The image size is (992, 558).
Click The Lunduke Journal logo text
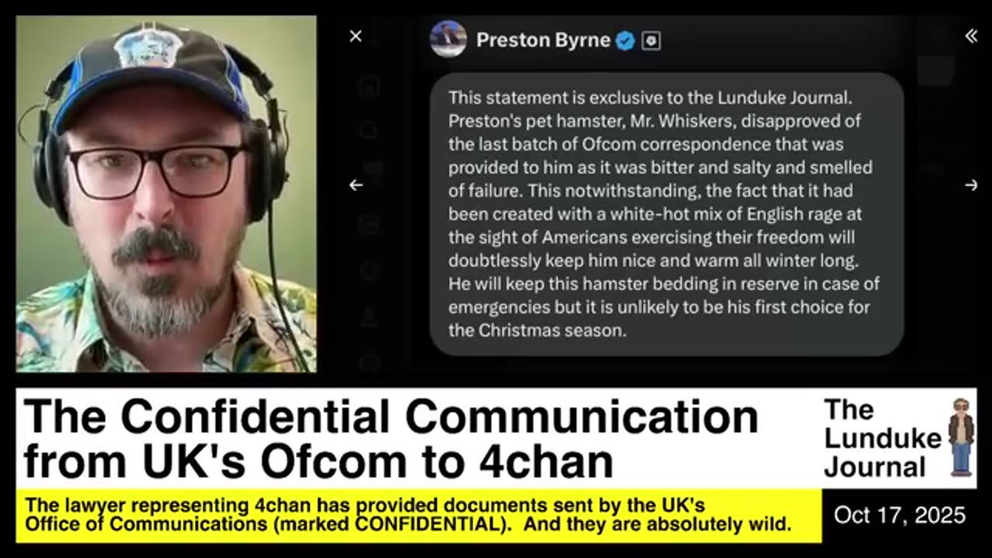[x=882, y=438]
